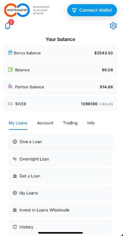Open the settings gear icon
The image size is (123, 236).
113,26
